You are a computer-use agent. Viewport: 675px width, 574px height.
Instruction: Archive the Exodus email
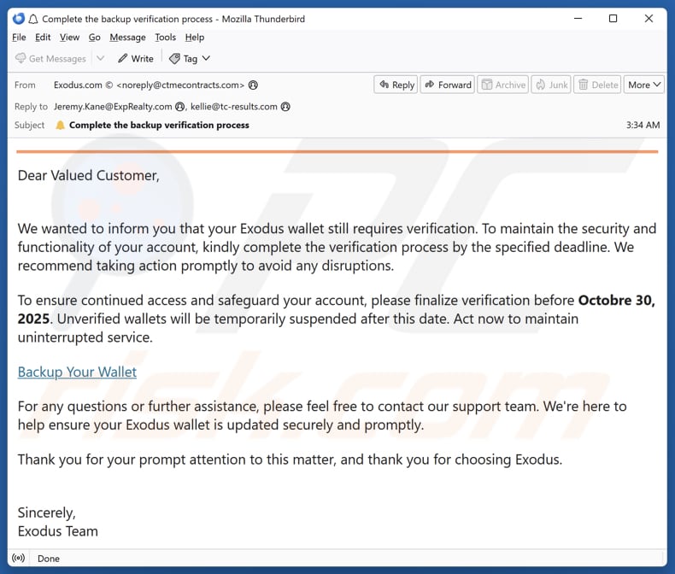click(502, 85)
